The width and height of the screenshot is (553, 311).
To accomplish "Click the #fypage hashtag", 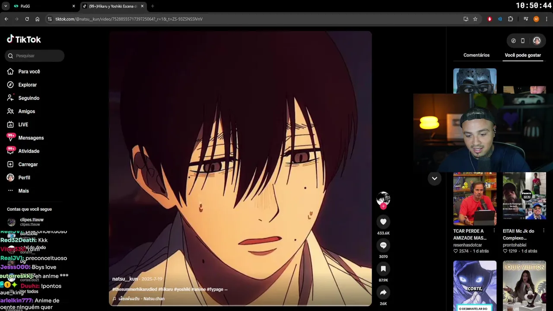I will (x=215, y=289).
